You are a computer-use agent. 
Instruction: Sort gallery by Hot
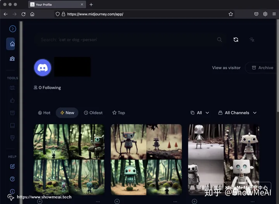44,113
